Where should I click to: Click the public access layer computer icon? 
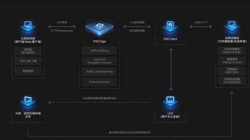coord(28,27)
